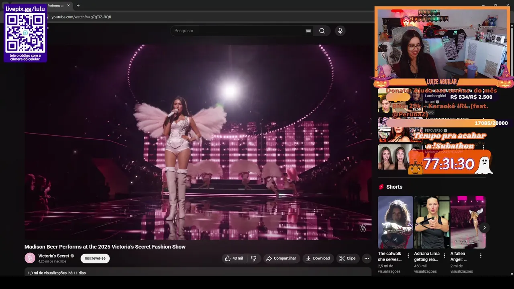Open the Adriana Lima short thumbnail
The image size is (514, 289).
pos(432,222)
